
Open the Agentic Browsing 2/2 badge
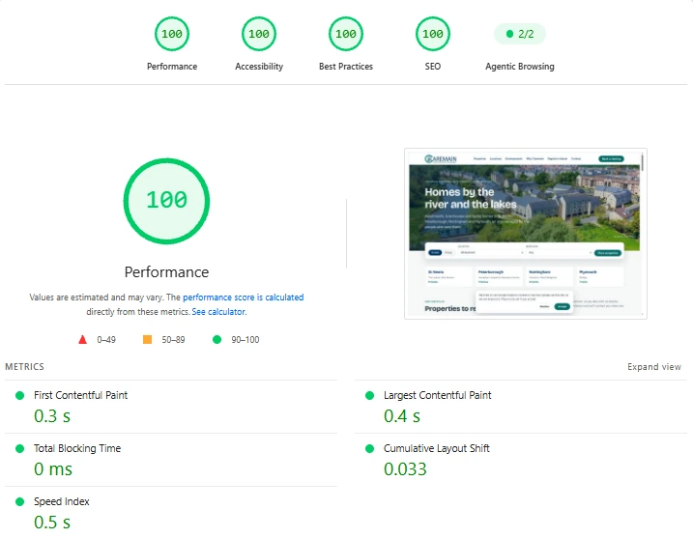[x=520, y=34]
